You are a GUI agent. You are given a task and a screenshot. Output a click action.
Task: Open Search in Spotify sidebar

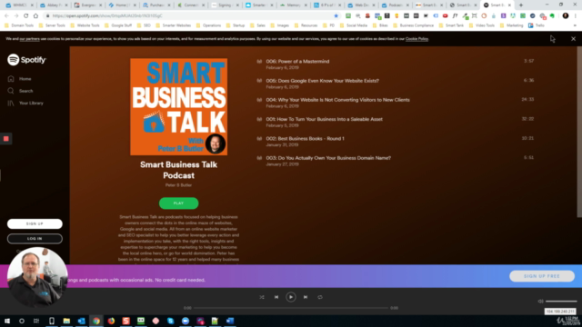point(20,91)
